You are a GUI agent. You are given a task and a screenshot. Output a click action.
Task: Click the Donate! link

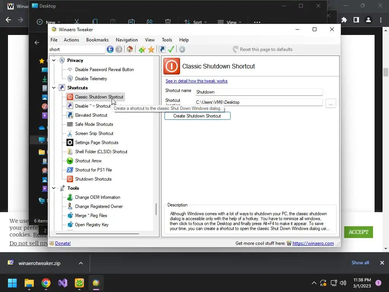63,243
